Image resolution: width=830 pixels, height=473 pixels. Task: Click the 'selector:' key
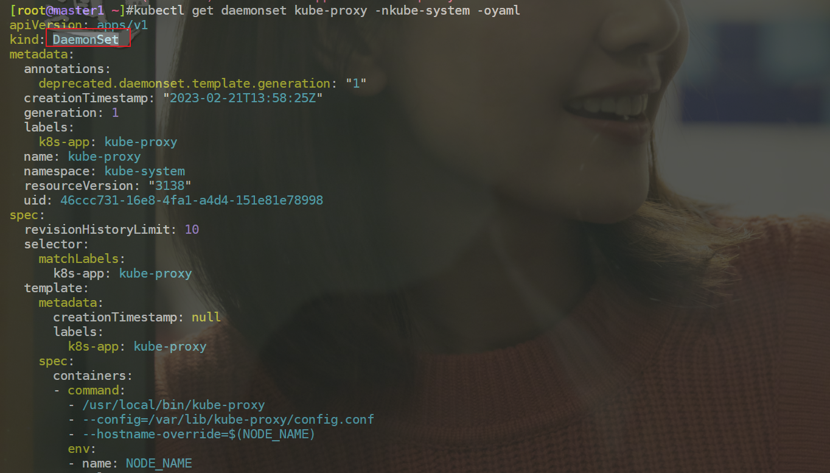[x=57, y=244]
